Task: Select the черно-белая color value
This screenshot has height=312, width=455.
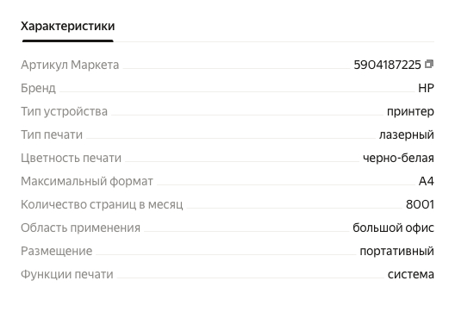Action: [398, 158]
